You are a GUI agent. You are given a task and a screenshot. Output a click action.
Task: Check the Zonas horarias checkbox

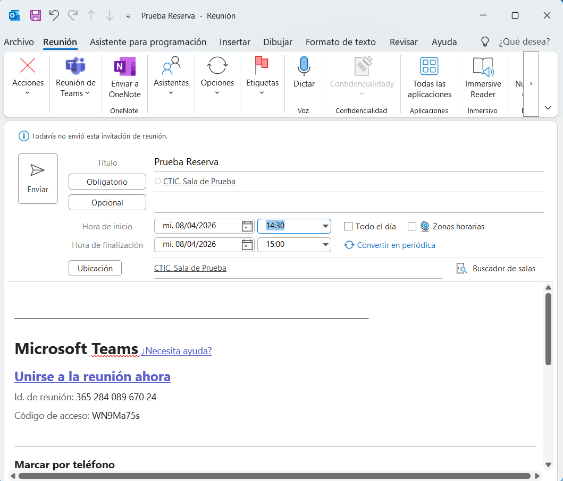click(x=412, y=226)
